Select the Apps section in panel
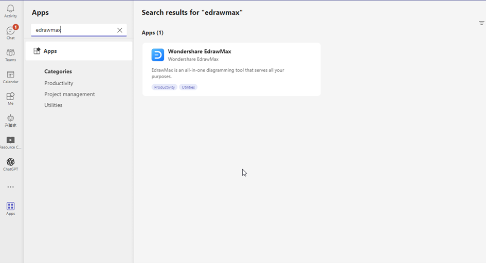The image size is (486, 263). (79, 51)
